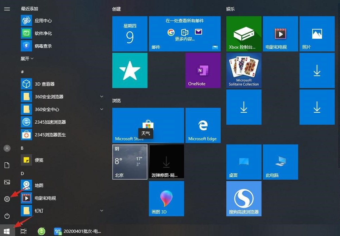Open the Pictures icon in sidebar
Viewport: 340px width, 236px height.
click(7, 182)
